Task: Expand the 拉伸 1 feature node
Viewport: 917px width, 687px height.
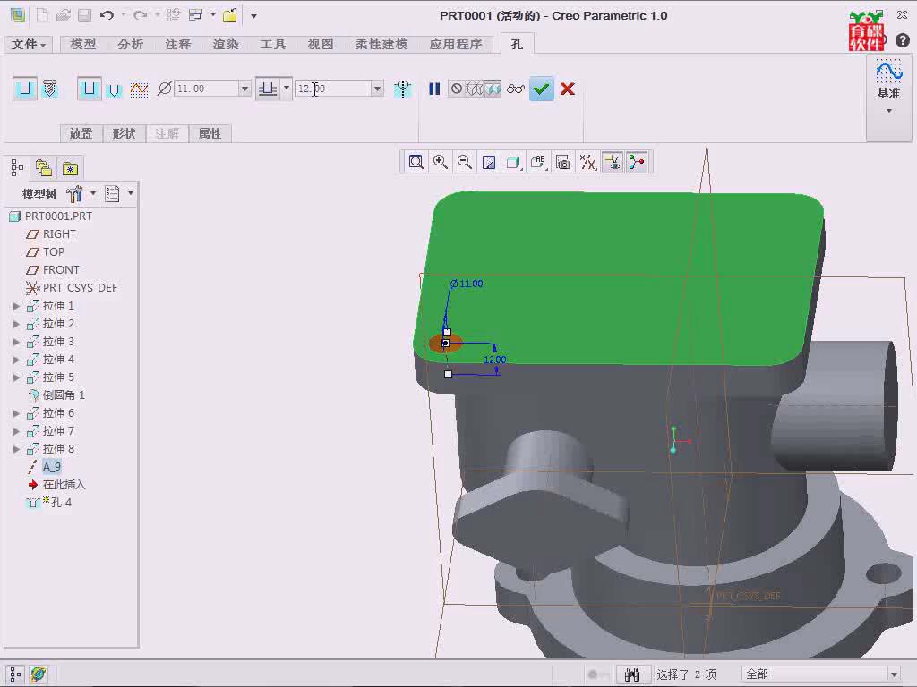Action: point(17,306)
